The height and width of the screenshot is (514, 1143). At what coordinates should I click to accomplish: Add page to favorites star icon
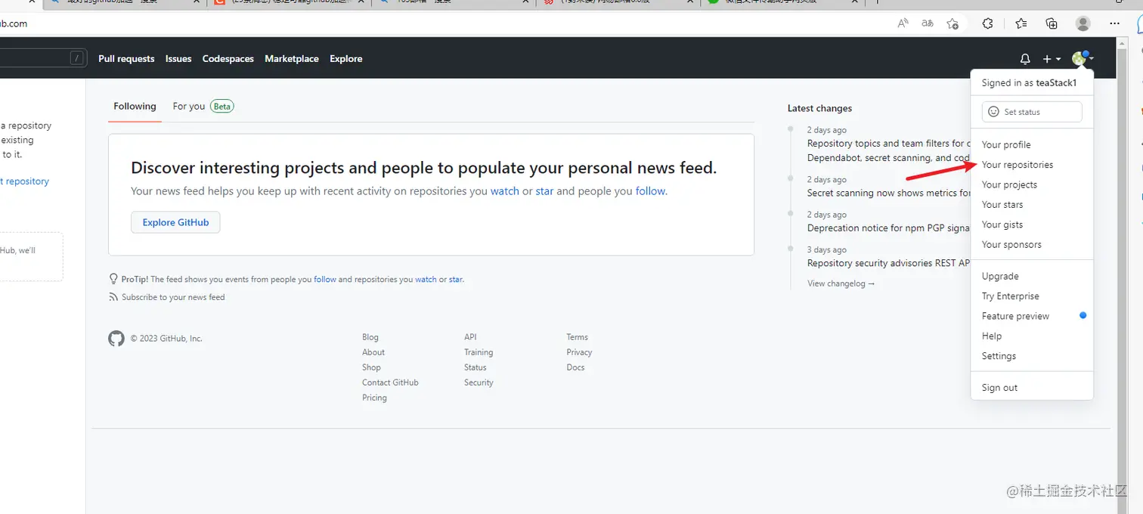point(952,23)
